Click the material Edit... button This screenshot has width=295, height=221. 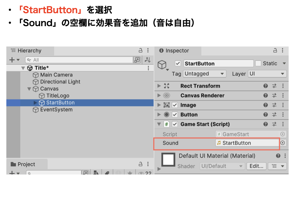tap(256, 166)
